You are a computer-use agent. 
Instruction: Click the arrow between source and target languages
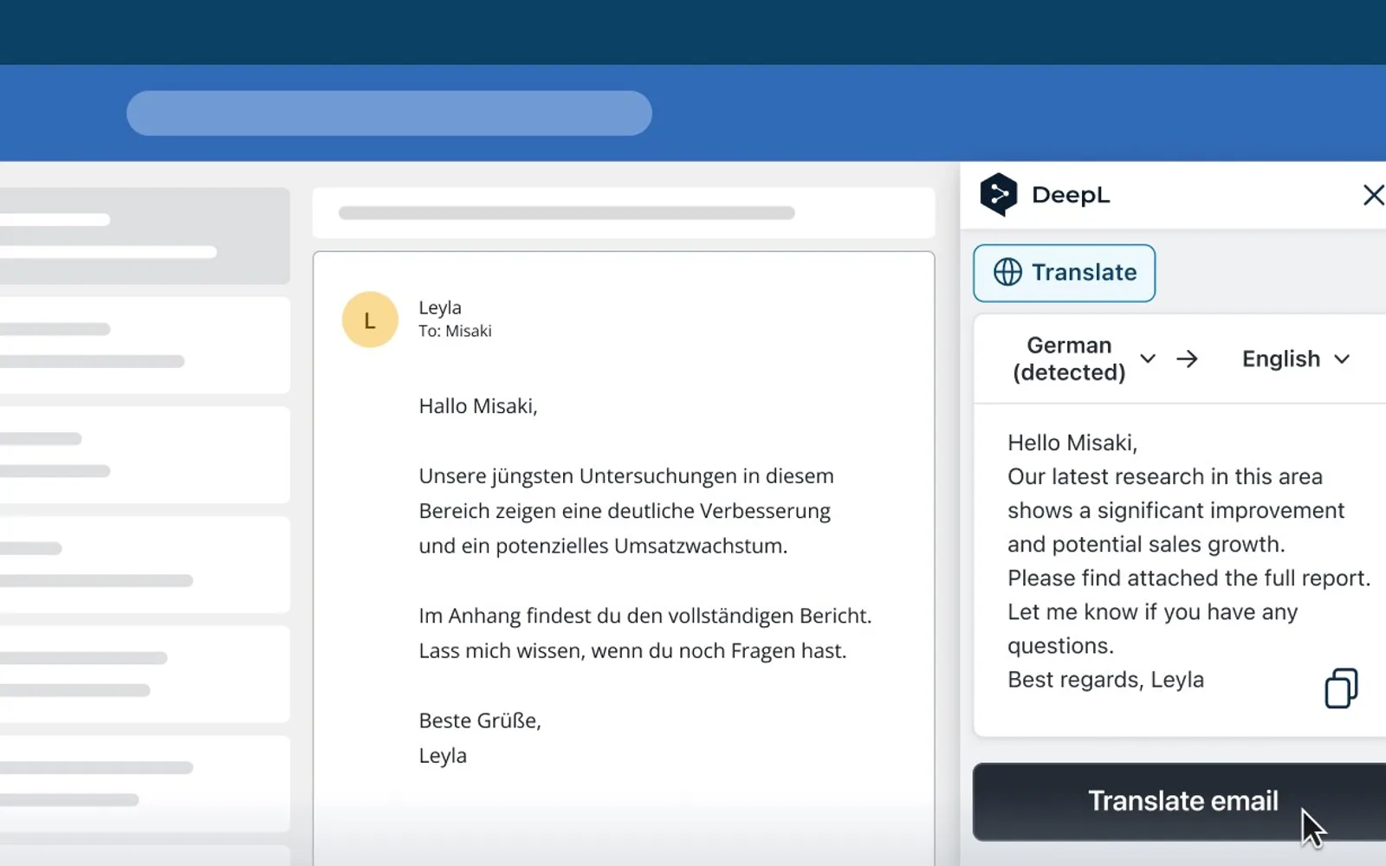click(1187, 359)
